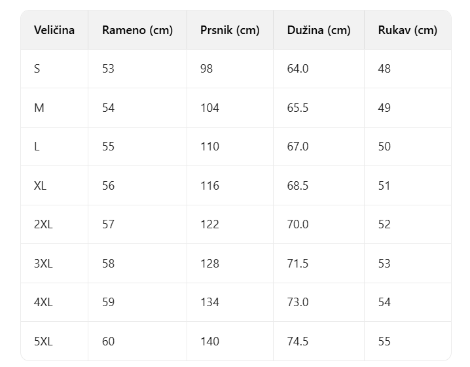Click the Veličina column header
The image size is (470, 367).
[54, 30]
